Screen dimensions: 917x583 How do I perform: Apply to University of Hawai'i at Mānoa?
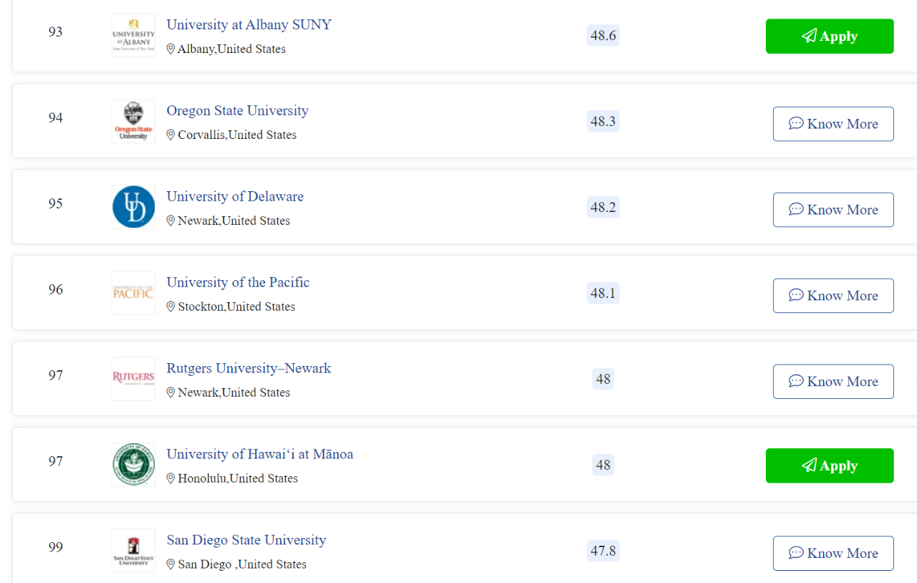coord(830,466)
